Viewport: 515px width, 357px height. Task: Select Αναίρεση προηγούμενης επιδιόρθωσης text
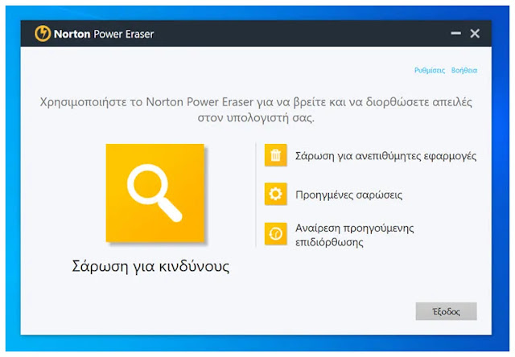(354, 235)
